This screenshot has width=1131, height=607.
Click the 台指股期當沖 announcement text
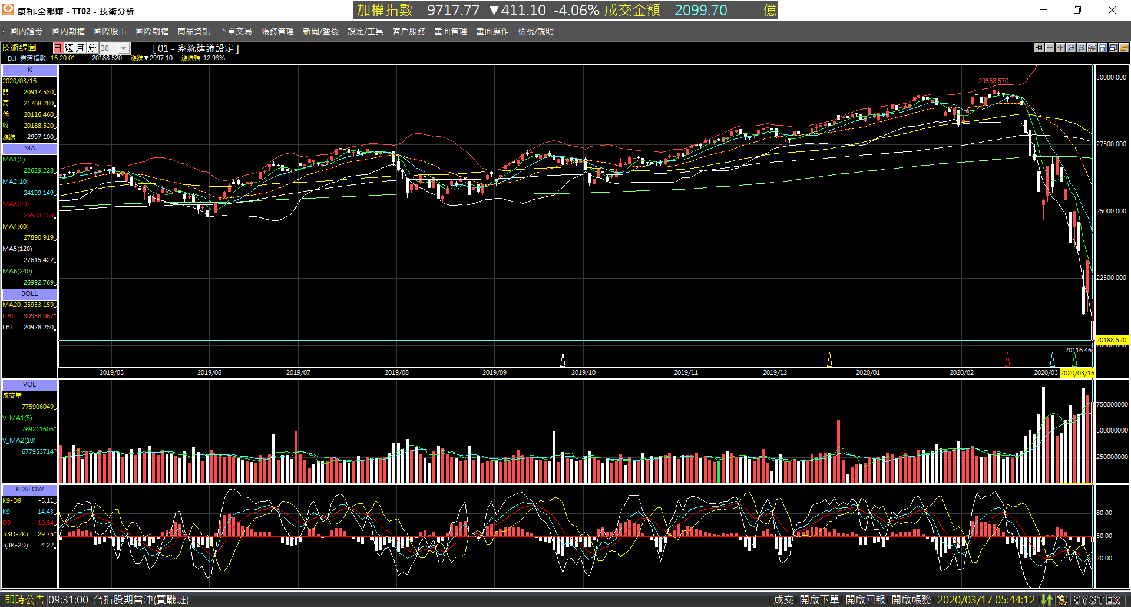click(141, 600)
